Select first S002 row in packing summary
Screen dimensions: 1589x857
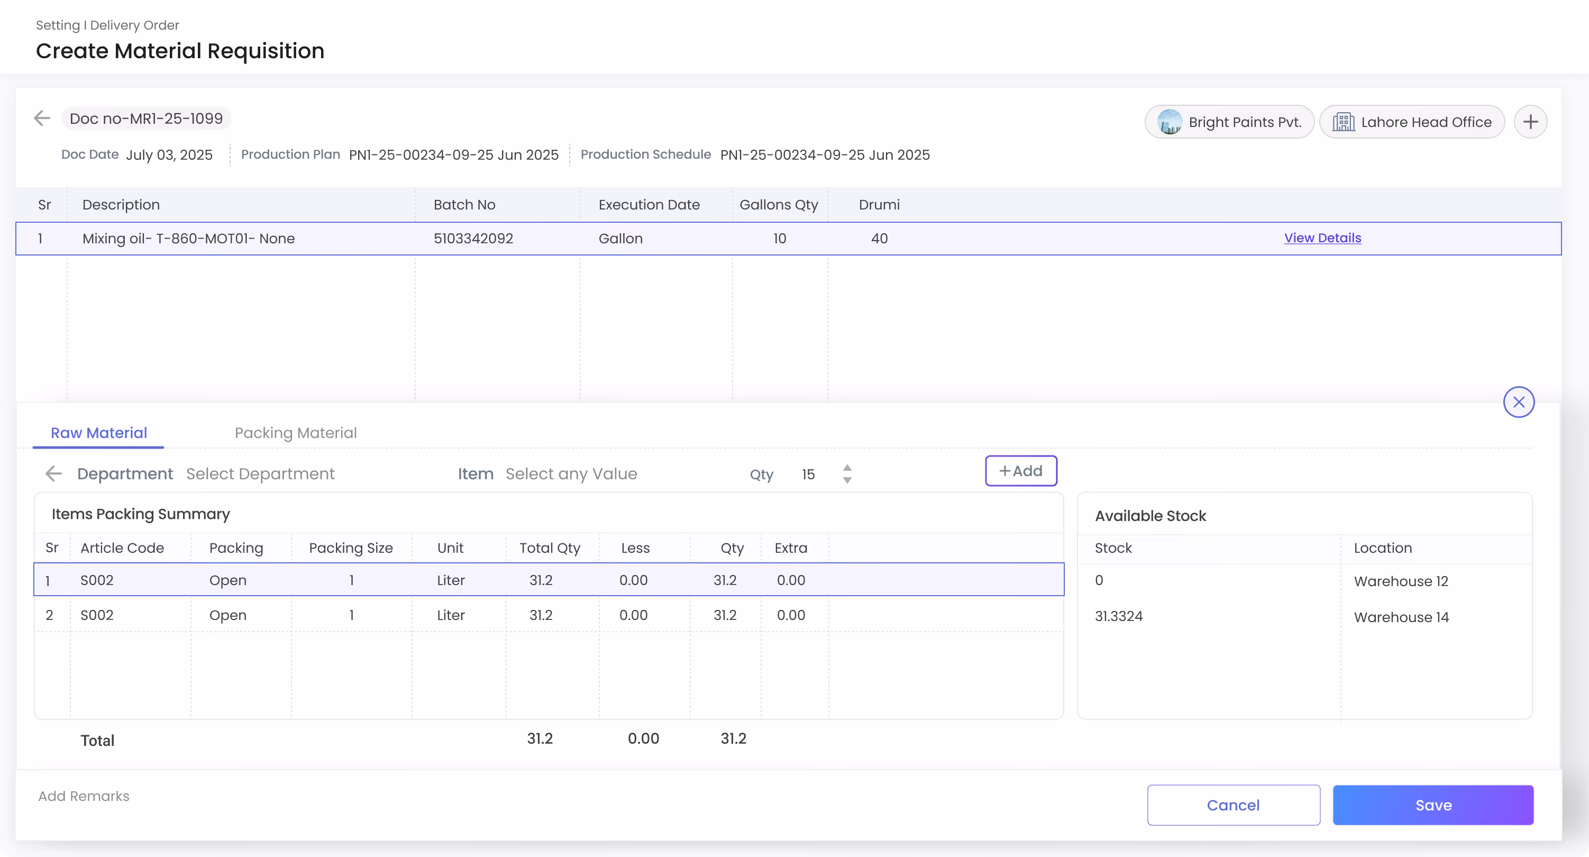click(x=549, y=579)
